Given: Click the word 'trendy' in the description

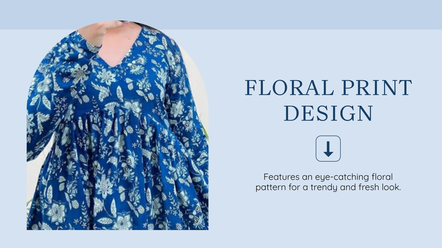Looking at the screenshot, I should click(x=324, y=188).
